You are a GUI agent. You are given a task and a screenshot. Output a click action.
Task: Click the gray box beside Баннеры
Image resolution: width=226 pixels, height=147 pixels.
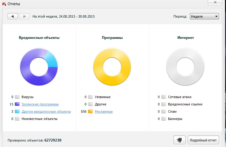[x=163, y=119]
